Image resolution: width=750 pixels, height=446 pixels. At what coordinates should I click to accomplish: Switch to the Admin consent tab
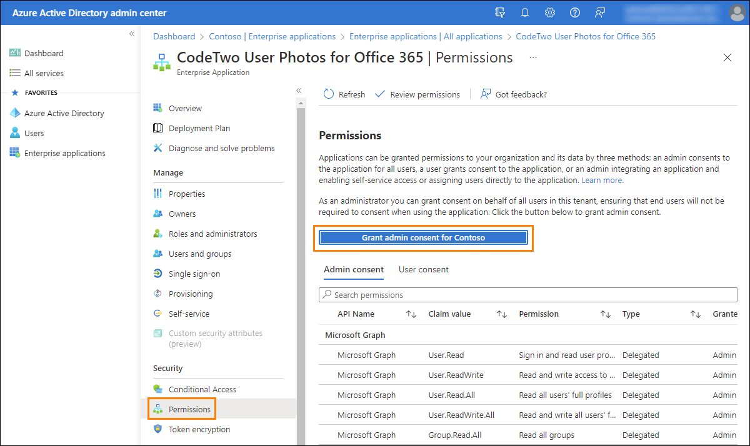354,270
